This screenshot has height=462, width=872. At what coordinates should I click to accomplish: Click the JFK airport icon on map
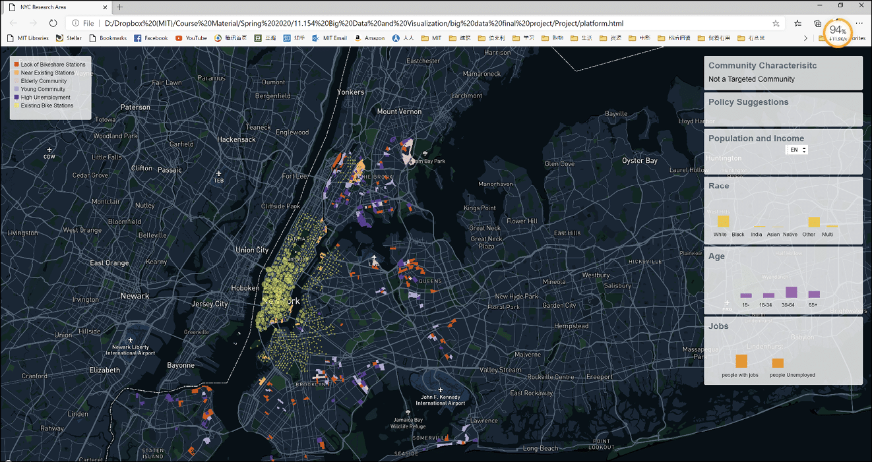point(440,390)
